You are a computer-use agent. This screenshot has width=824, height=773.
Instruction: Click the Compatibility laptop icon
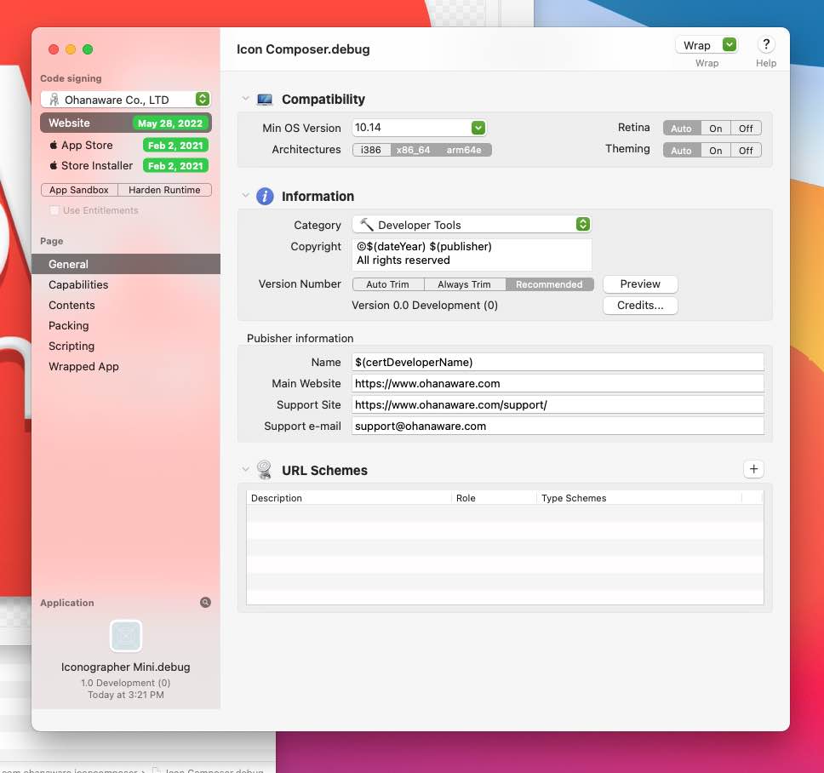265,100
